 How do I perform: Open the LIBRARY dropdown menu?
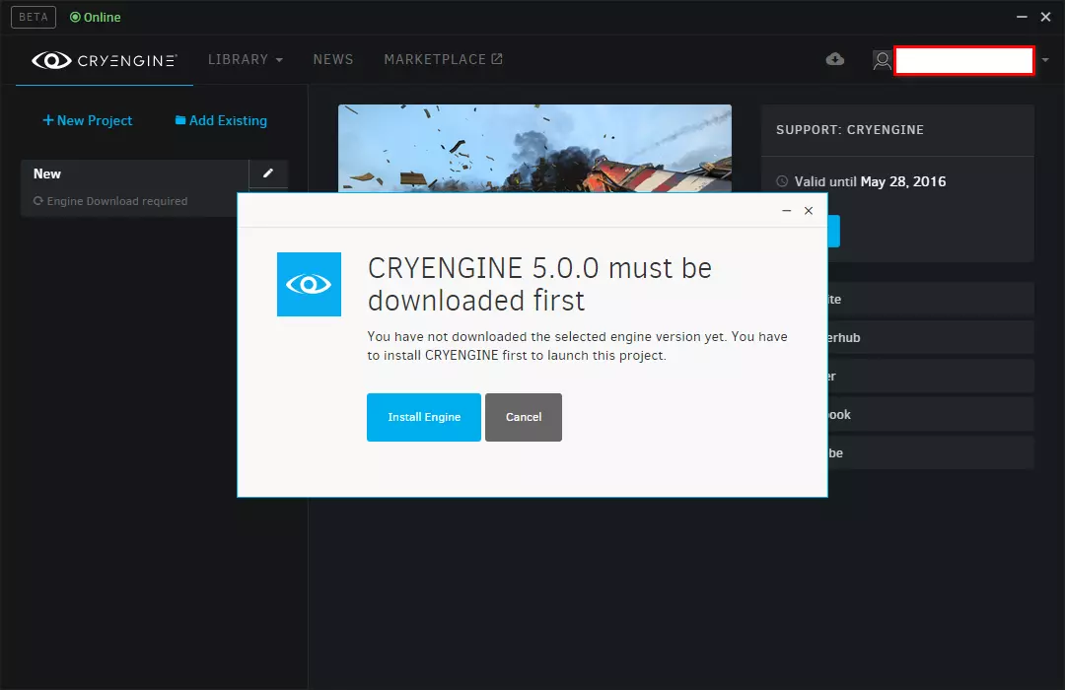(x=246, y=60)
